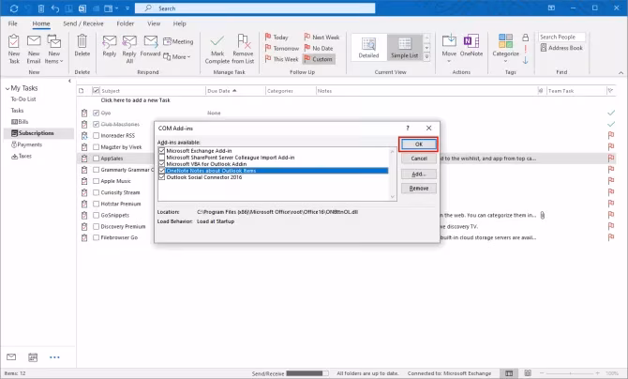Viewport: 628px width, 379px height.
Task: Mark item as Private with lock icon
Action: pyautogui.click(x=526, y=38)
